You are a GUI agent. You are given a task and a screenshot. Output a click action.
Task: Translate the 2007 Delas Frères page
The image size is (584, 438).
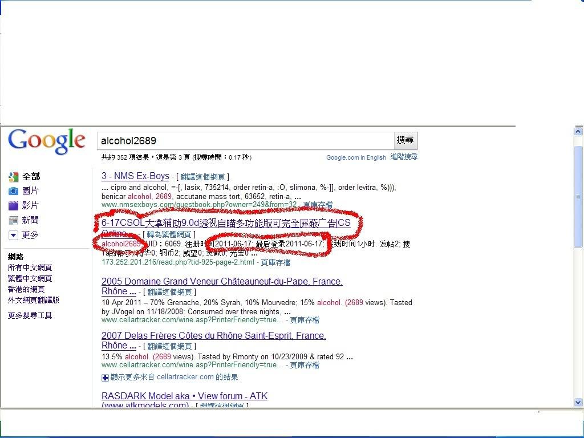[x=169, y=346]
